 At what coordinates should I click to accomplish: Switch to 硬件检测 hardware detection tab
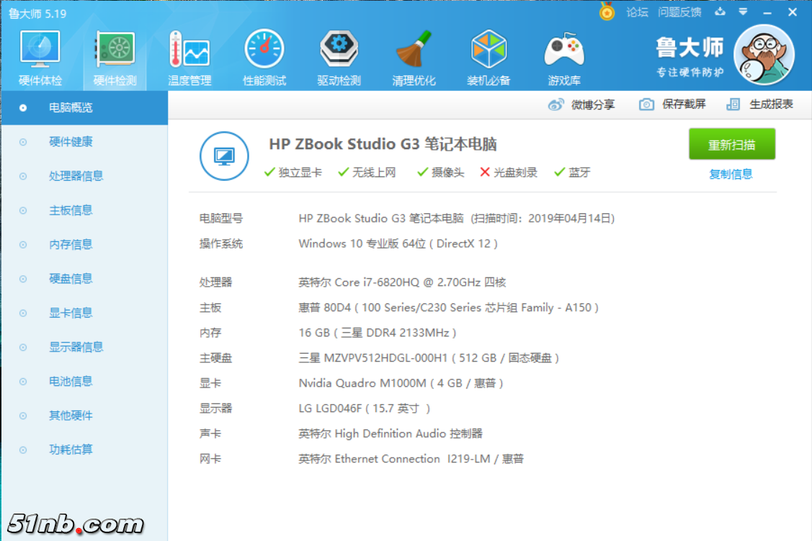(115, 58)
